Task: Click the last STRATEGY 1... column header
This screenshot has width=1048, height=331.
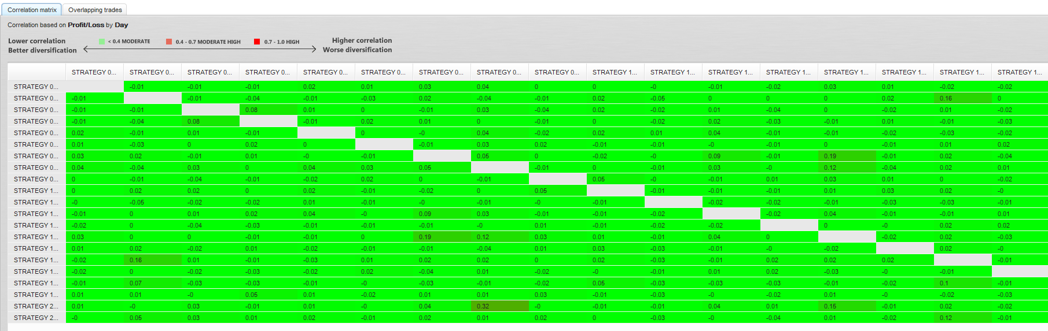Action: click(1020, 72)
